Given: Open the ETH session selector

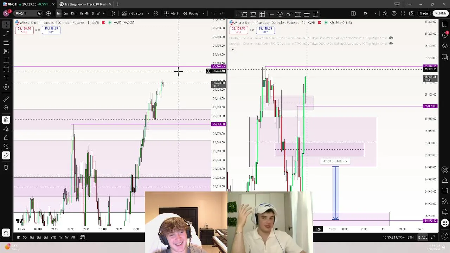Looking at the screenshot, I should 410,237.
